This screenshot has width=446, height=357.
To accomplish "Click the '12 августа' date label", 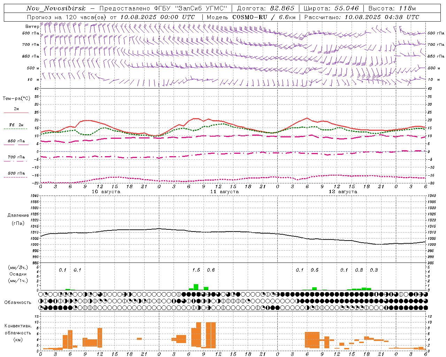I will pos(343,192).
